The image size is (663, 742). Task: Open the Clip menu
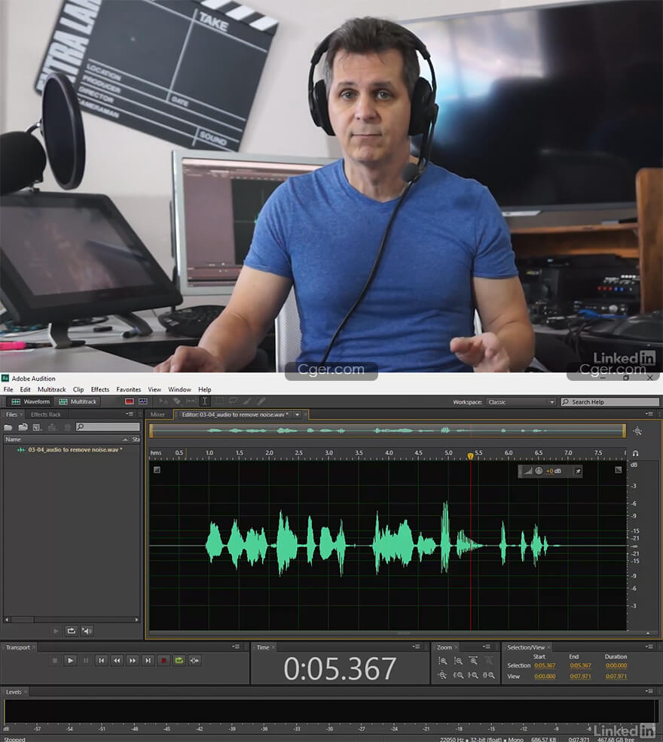(78, 390)
